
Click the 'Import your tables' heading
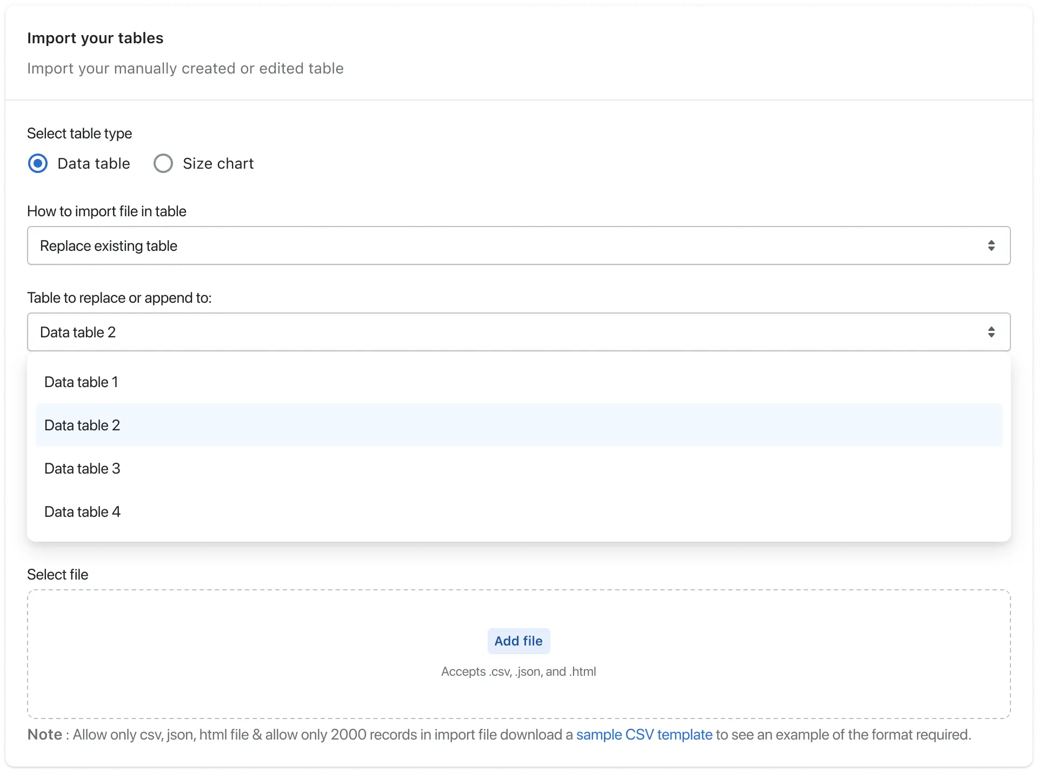click(x=95, y=38)
